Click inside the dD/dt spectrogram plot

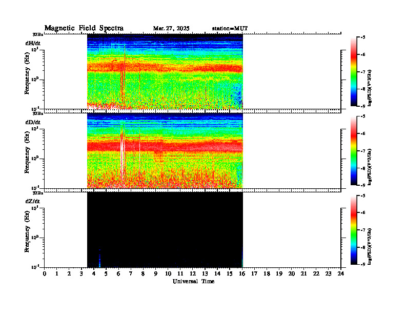click(165, 150)
